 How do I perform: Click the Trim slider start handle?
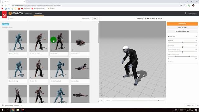click(175, 56)
